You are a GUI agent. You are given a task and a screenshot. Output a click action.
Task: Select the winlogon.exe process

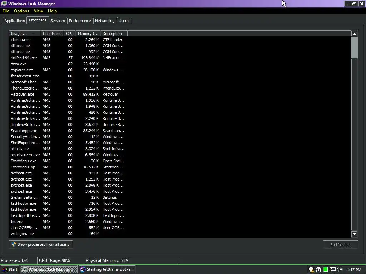pos(68,233)
